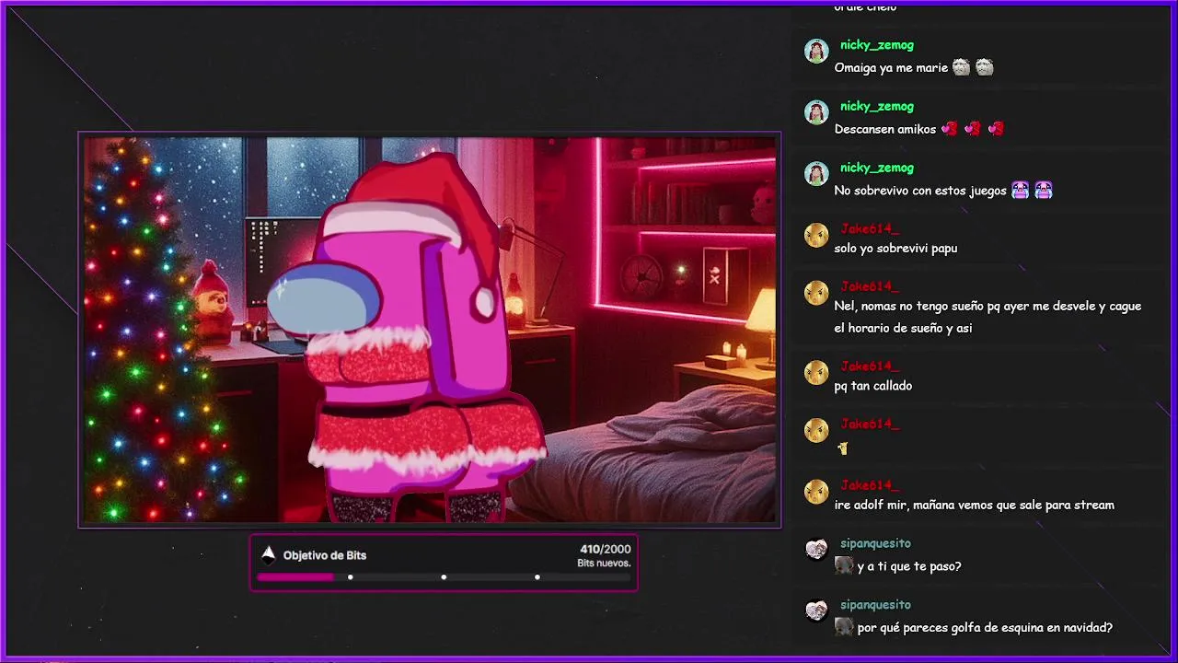Open sipanquesito username above "por qué pareces golfa" message
Viewport: 1178px width, 663px height.
pos(875,605)
